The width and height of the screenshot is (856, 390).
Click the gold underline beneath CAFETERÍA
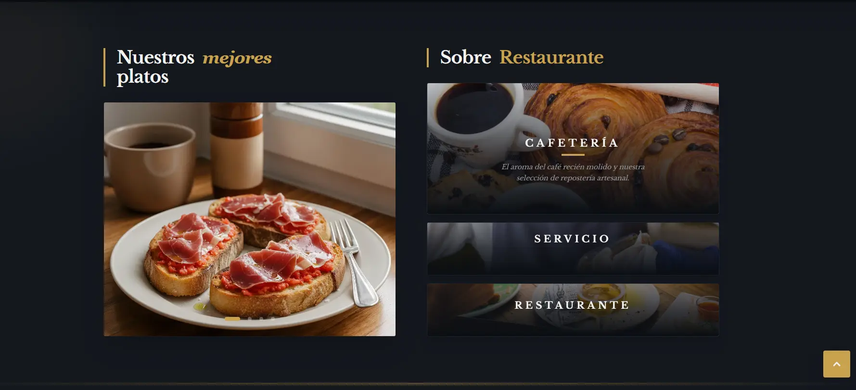(x=573, y=155)
